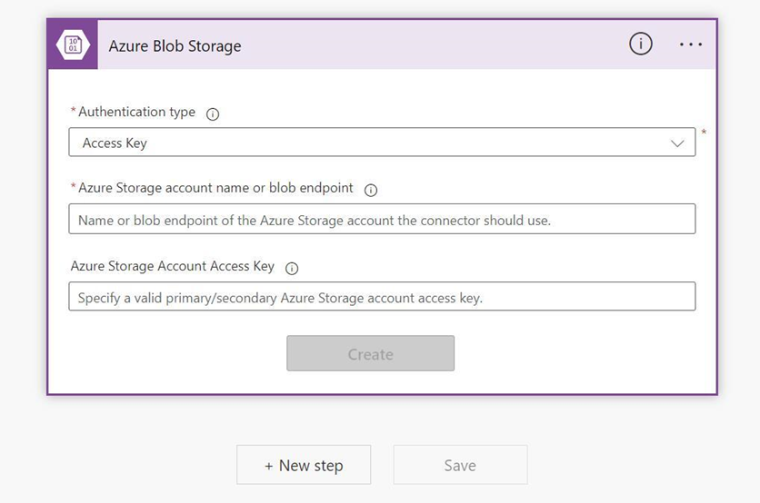Show info for Storage Account Access Key
This screenshot has height=503, width=760.
[x=291, y=268]
